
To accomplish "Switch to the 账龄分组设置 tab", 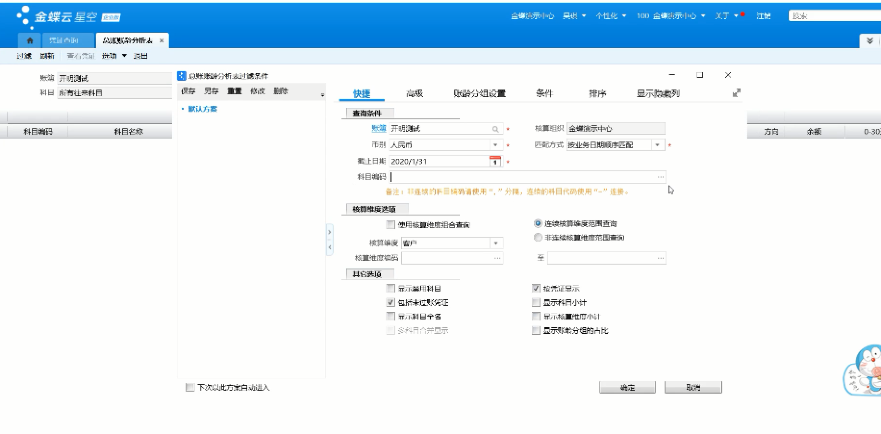I will (x=479, y=93).
